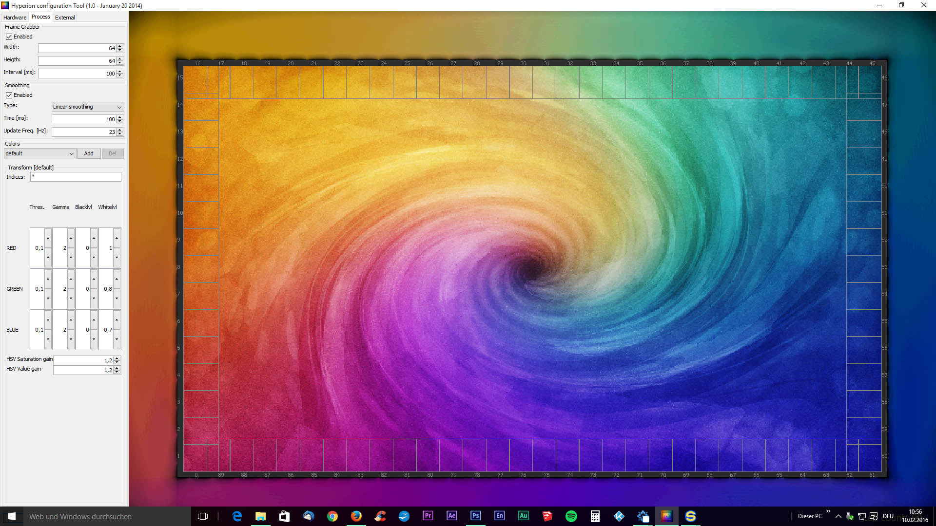Uncheck the Smoothing Enabled checkbox
Screen dimensions: 936x526
pos(9,95)
